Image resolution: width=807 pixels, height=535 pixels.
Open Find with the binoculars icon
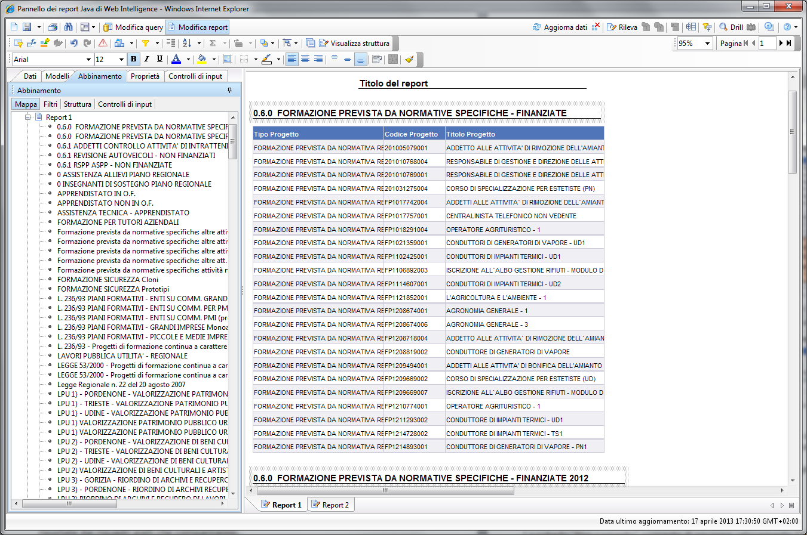(68, 27)
